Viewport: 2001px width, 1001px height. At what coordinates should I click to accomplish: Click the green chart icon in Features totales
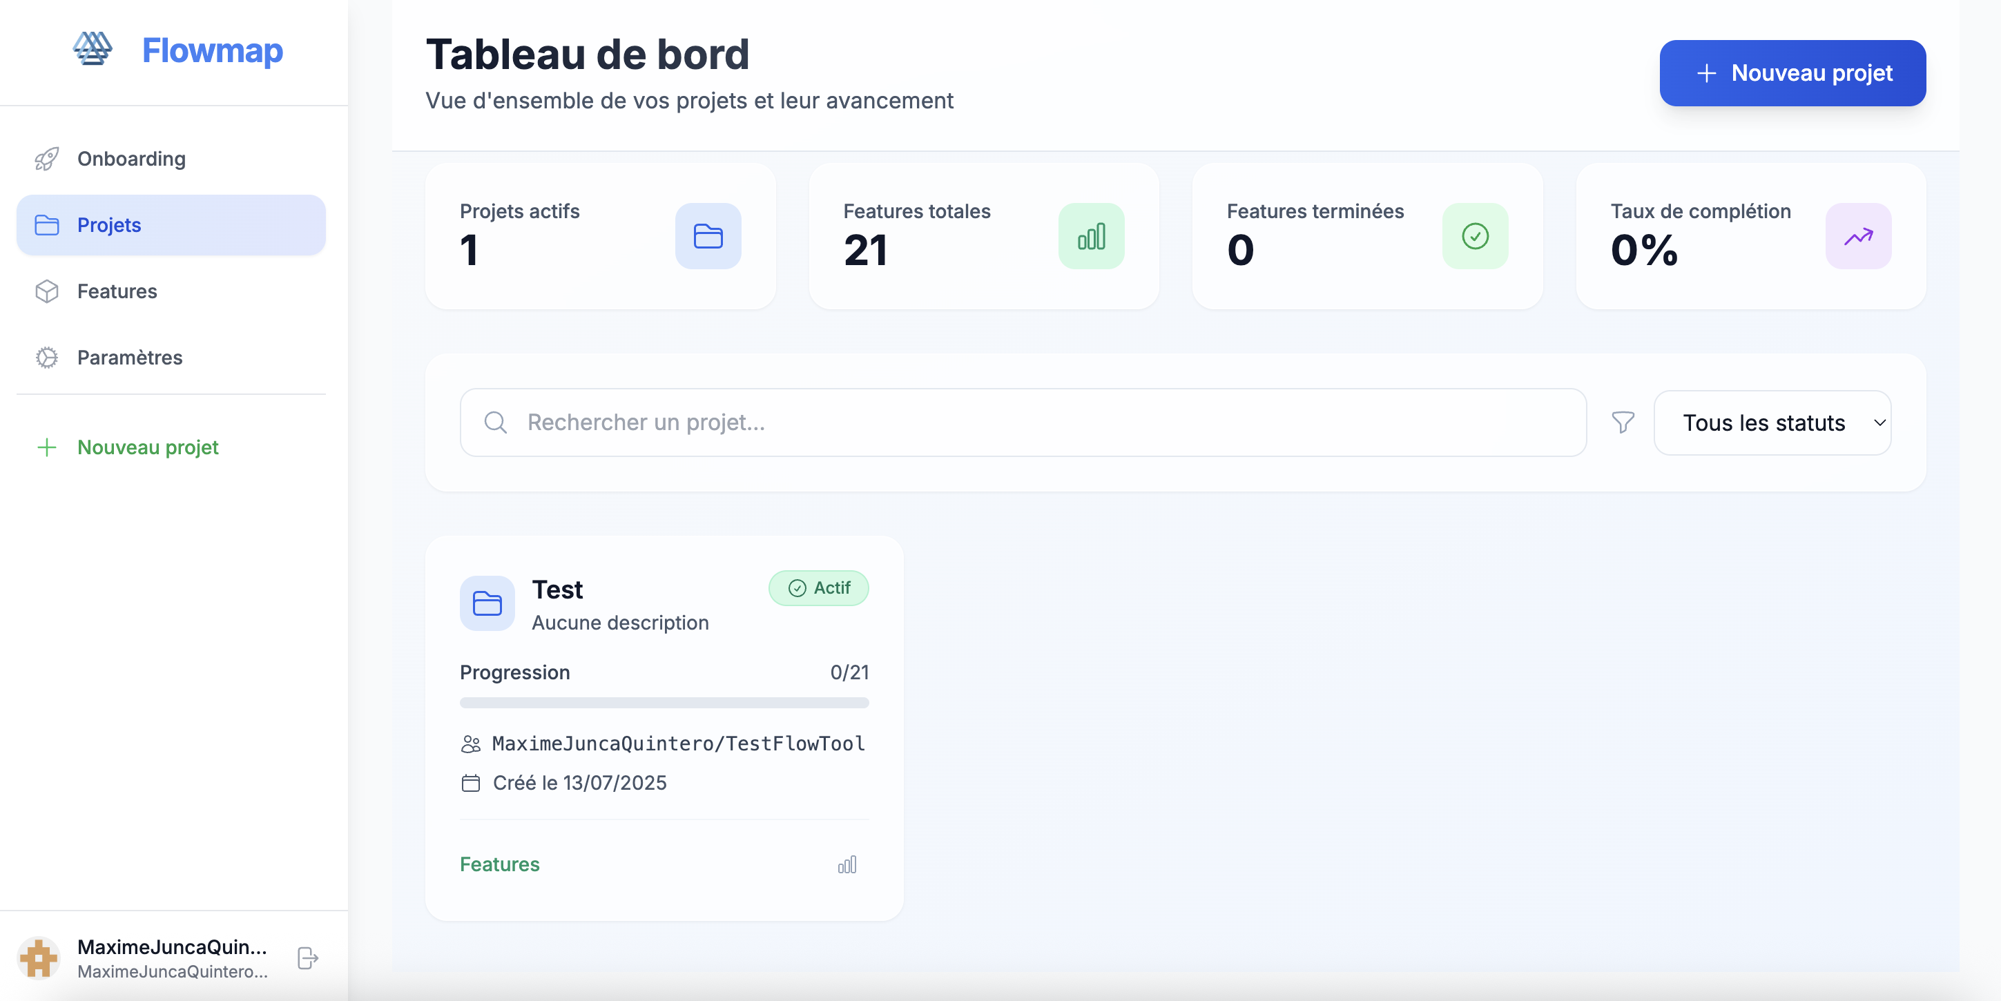(x=1091, y=236)
